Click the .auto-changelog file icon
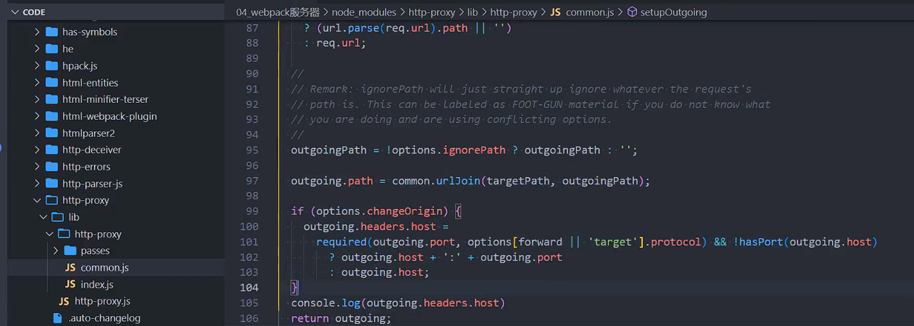The width and height of the screenshot is (914, 326). click(x=58, y=318)
